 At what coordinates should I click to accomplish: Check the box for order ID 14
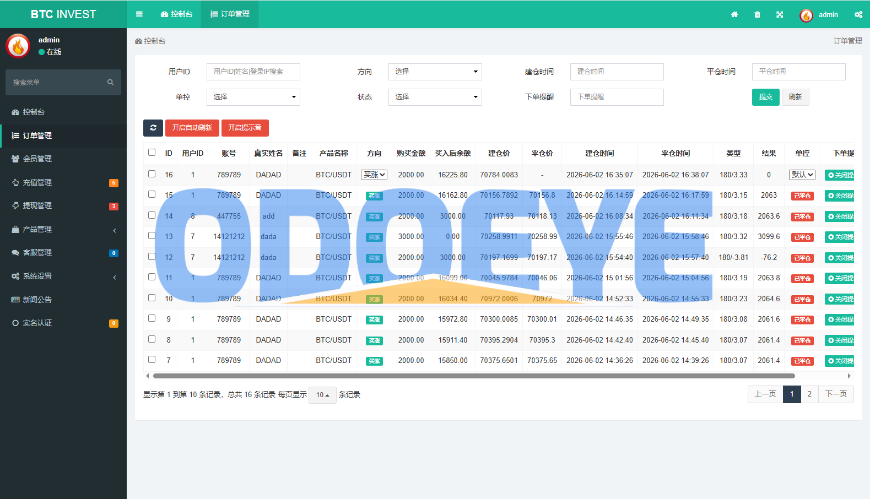(152, 215)
